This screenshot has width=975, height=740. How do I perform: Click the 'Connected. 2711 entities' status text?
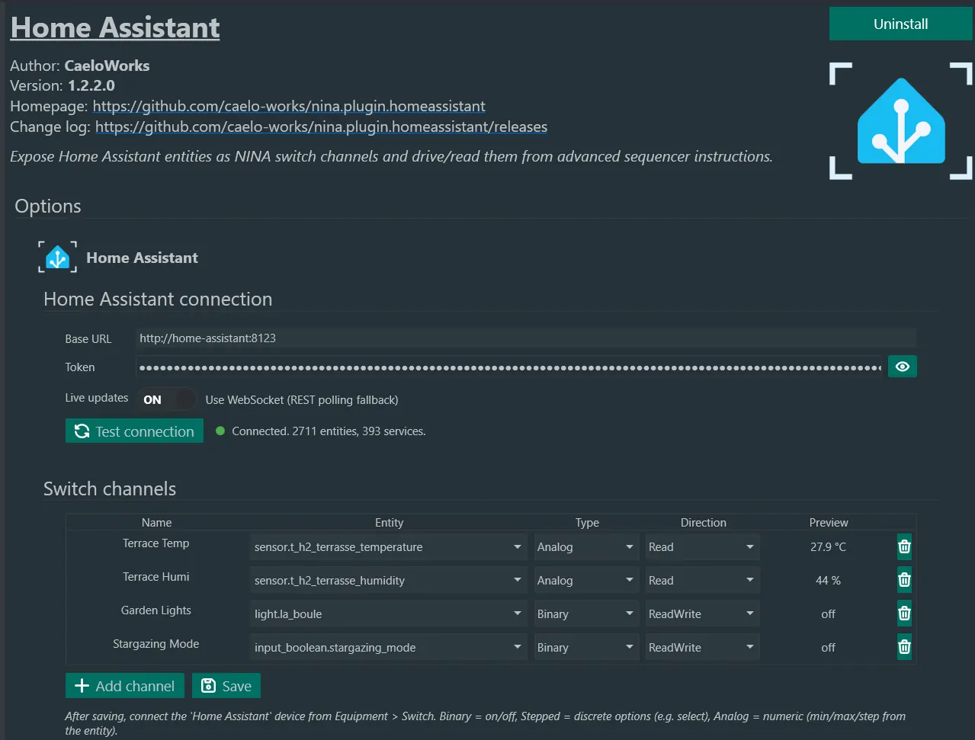tap(329, 431)
